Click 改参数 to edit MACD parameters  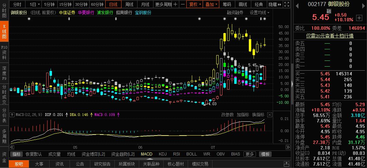(x=227, y=115)
